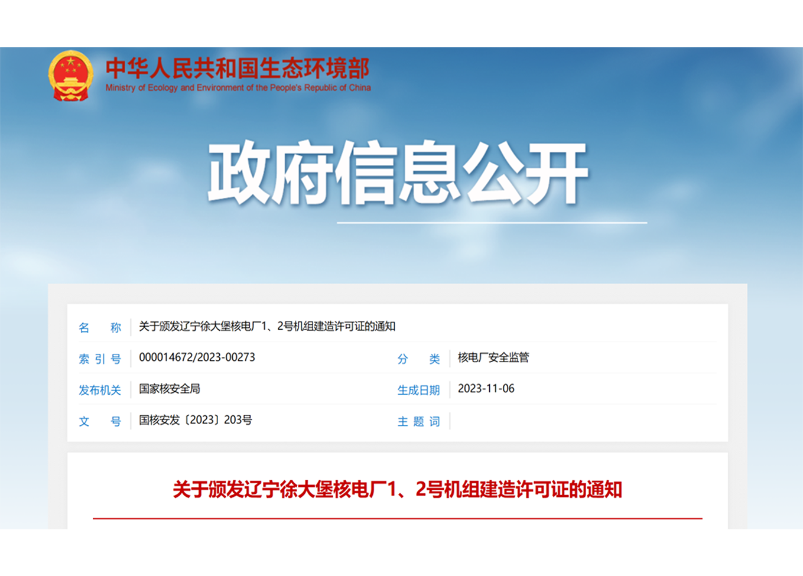
Task: Click the Chinese ministry name header
Action: (238, 69)
